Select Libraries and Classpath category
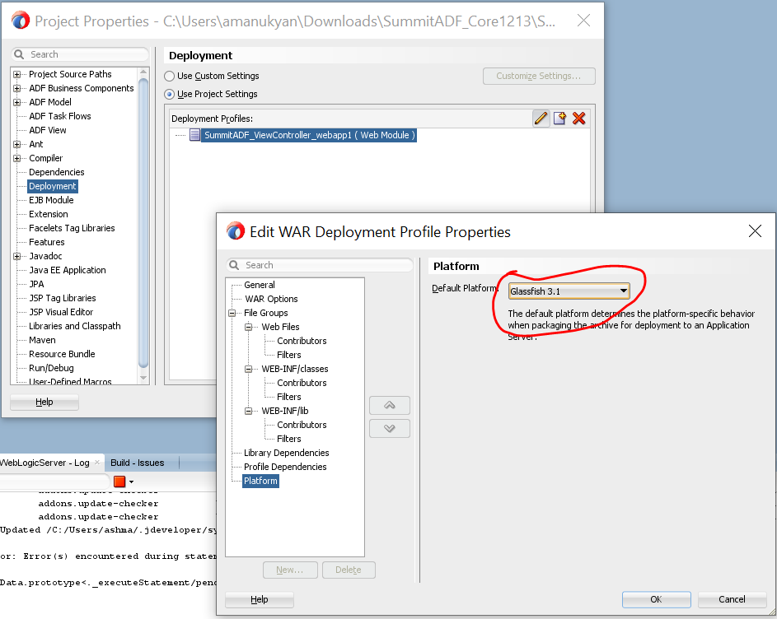Viewport: 777px width, 619px height. coord(75,326)
